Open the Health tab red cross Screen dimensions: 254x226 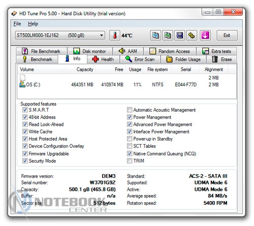coord(103,60)
